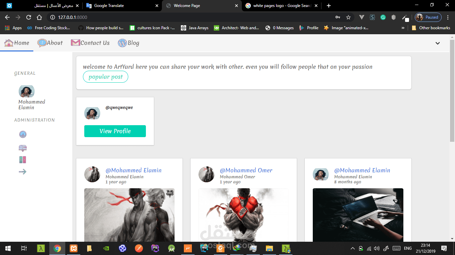Click the saved passwords key icon

point(338,17)
